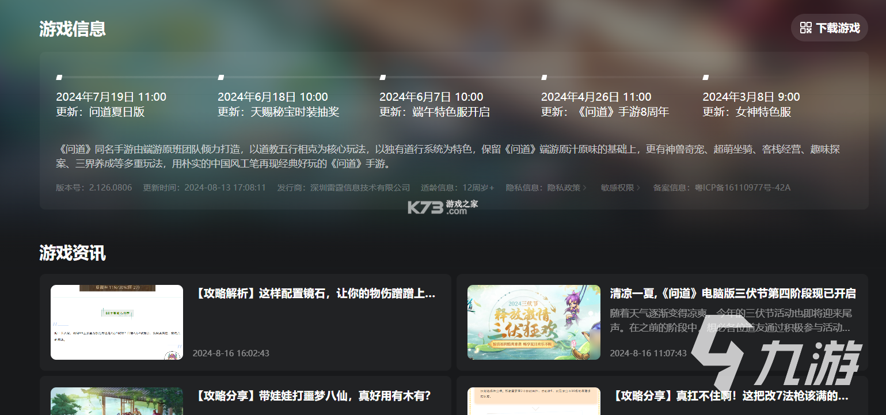Click update text 《问道》手游8周年
886x415 pixels.
coord(622,112)
